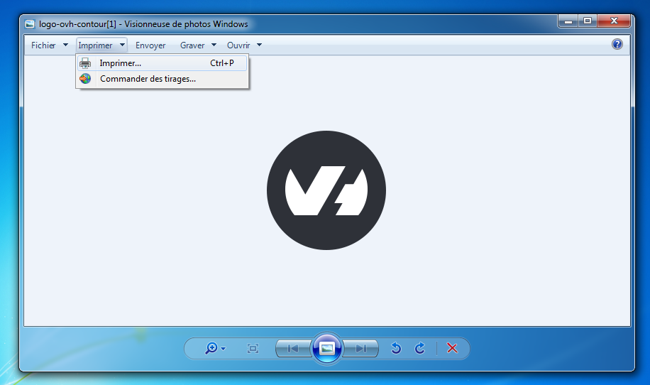The width and height of the screenshot is (650, 385).
Task: Minimize the photo viewer window
Action: click(x=567, y=21)
